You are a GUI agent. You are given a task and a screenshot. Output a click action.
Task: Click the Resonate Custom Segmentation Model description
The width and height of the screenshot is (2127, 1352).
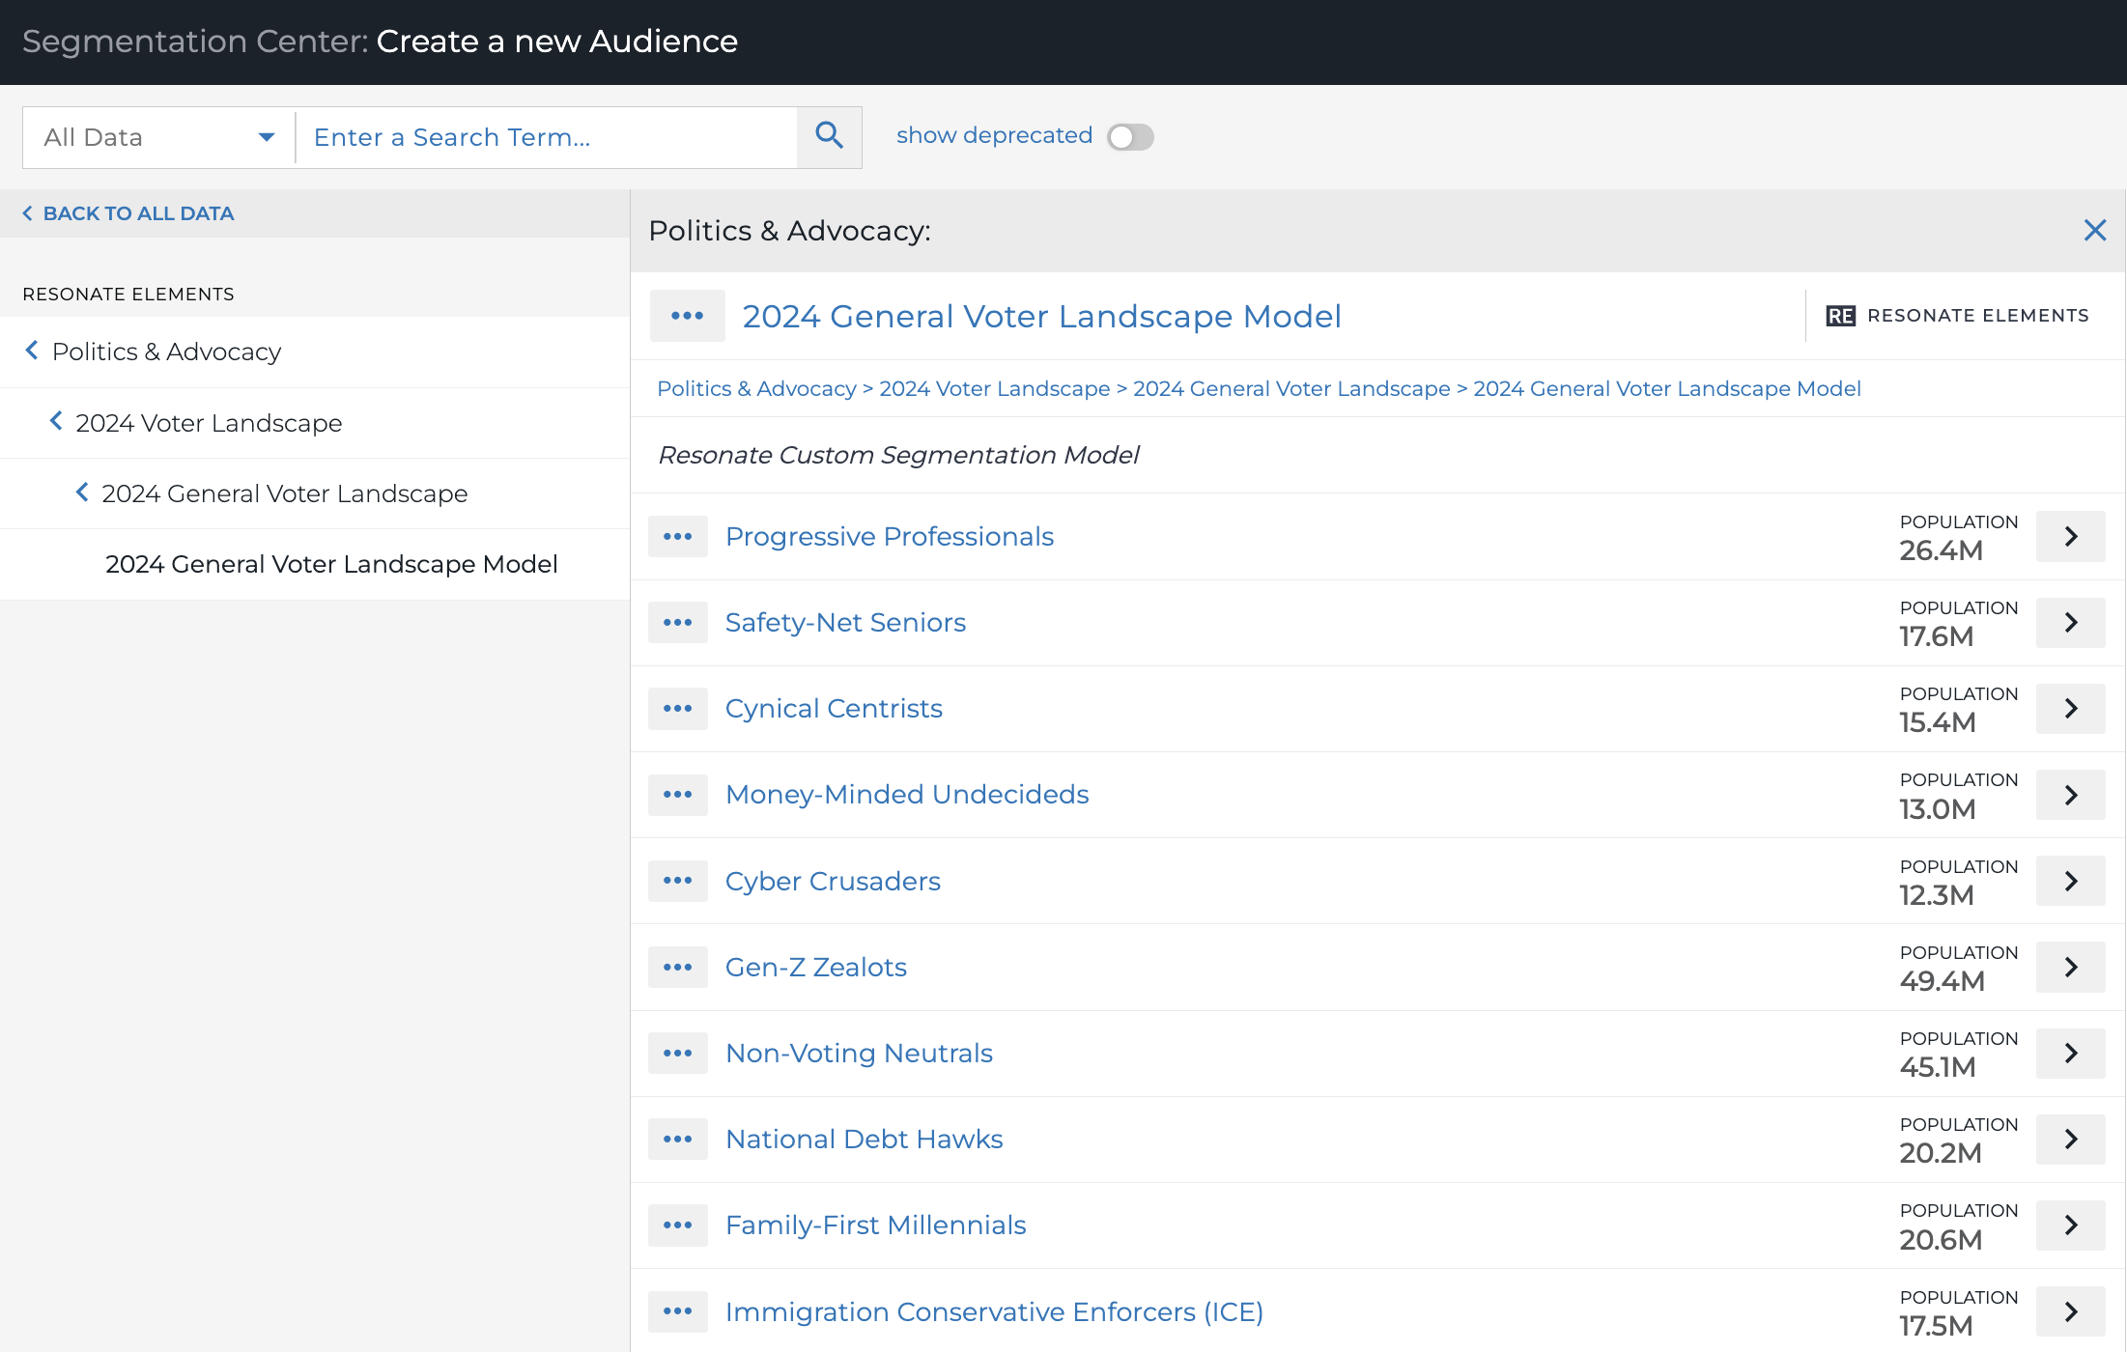898,455
